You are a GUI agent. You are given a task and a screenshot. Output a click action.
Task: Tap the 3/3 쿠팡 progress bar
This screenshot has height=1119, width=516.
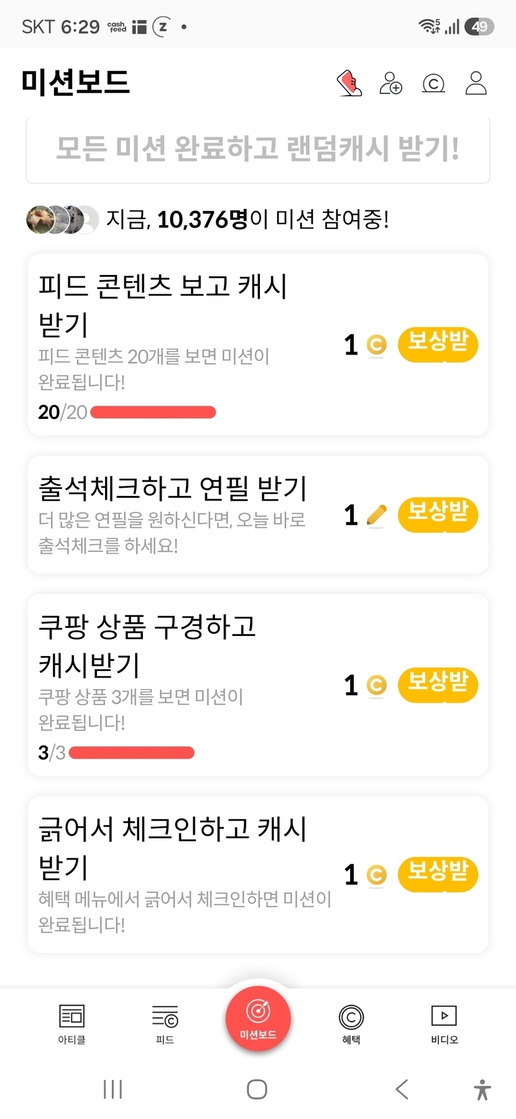point(132,752)
